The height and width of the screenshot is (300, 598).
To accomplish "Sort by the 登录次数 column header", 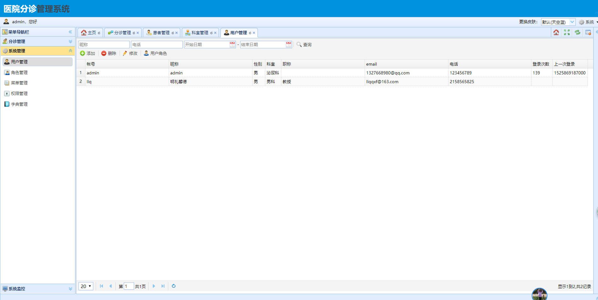I will point(542,64).
